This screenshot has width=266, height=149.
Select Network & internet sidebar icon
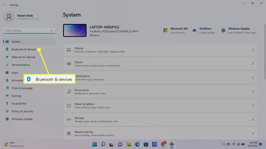coord(7,57)
